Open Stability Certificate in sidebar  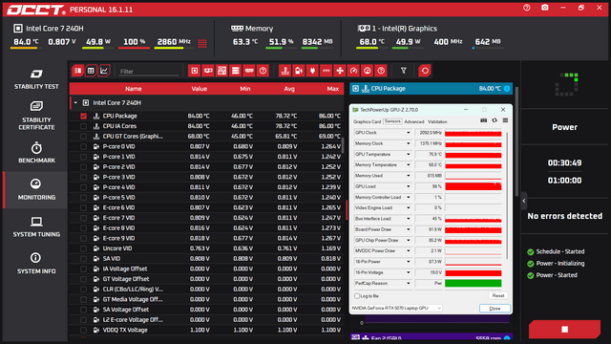tap(36, 116)
